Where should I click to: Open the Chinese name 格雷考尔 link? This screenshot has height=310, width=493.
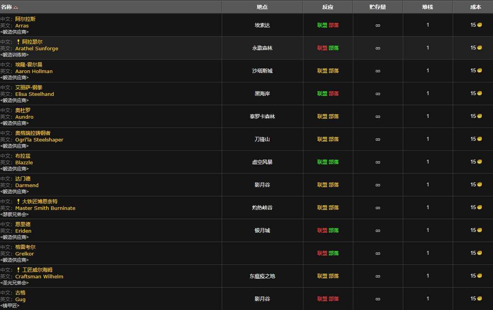(x=26, y=247)
